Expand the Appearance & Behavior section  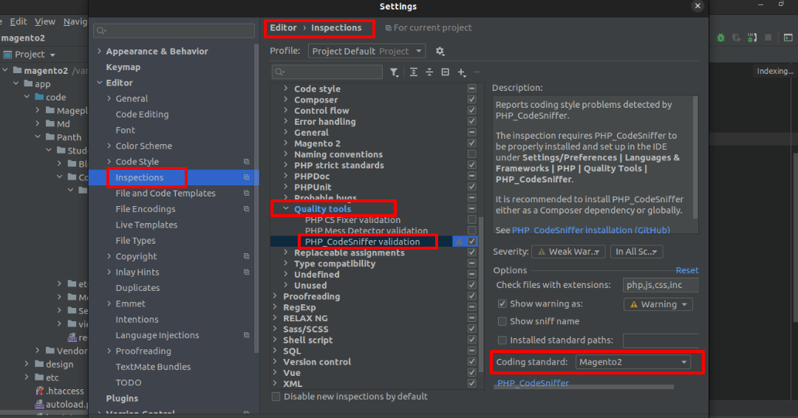pos(100,52)
